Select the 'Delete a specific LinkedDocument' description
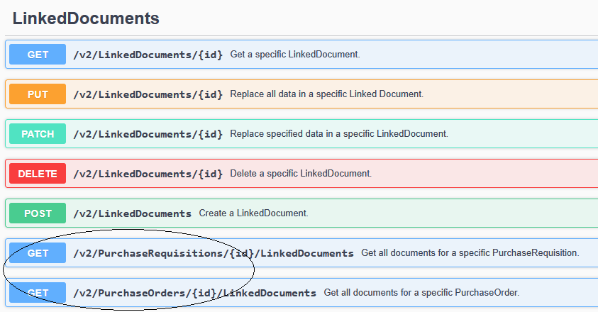This screenshot has height=312, width=598. (301, 174)
